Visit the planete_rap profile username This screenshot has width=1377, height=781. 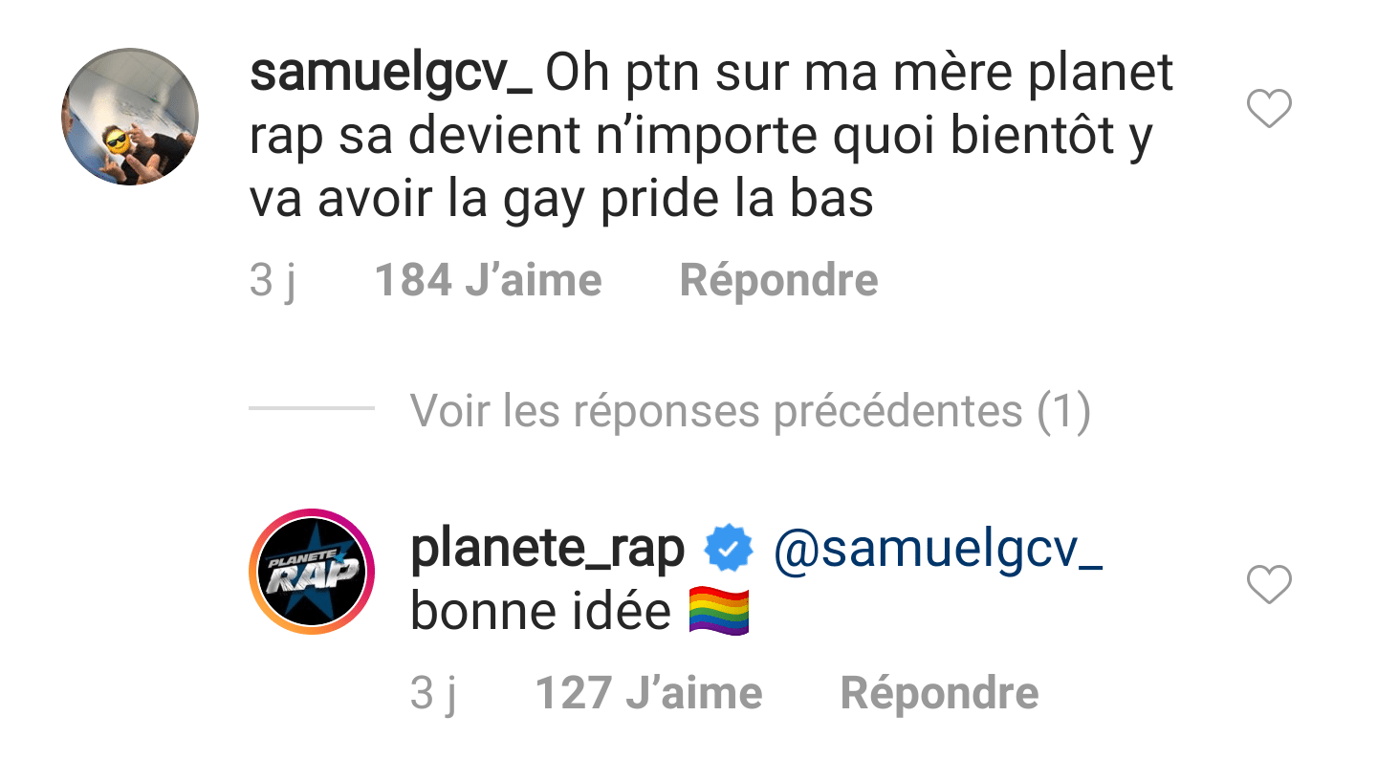click(x=547, y=550)
